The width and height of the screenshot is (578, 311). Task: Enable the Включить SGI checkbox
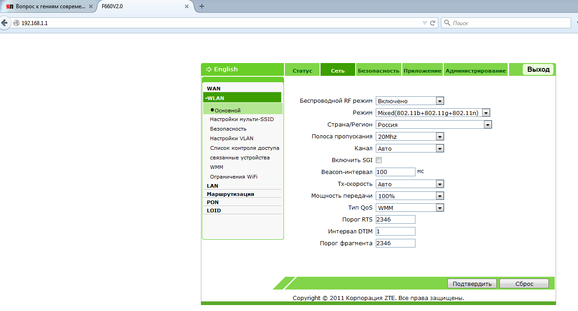pos(378,160)
